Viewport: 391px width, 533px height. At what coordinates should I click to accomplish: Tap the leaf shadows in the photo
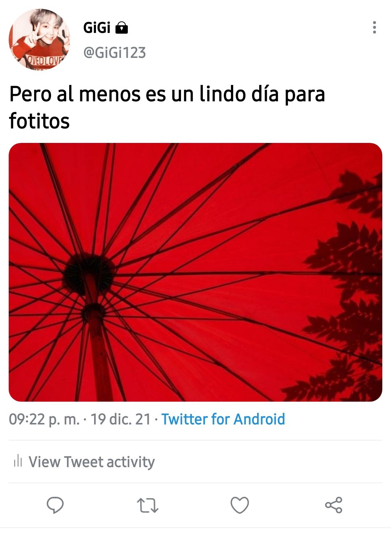[x=340, y=289]
